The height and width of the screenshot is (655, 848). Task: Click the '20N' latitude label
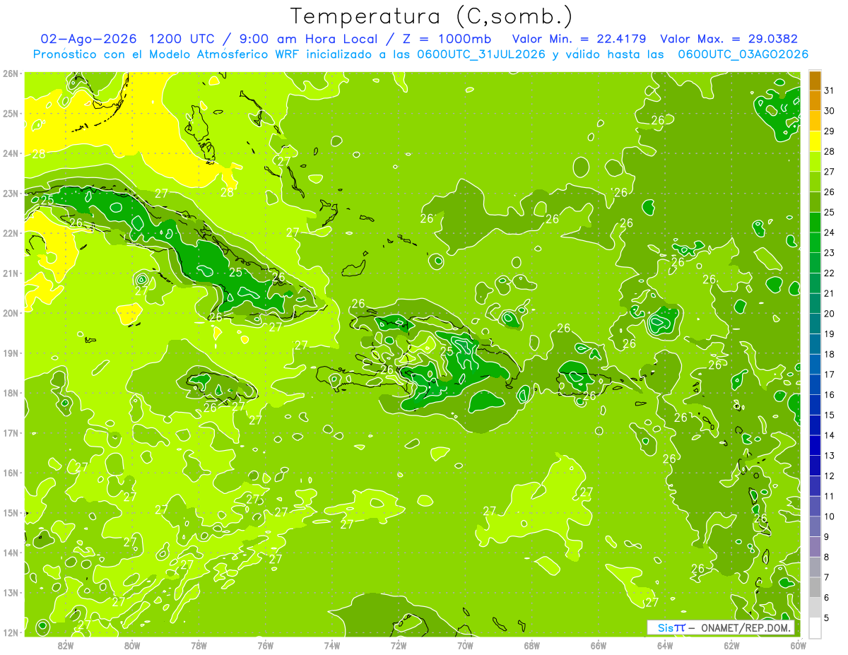(11, 313)
